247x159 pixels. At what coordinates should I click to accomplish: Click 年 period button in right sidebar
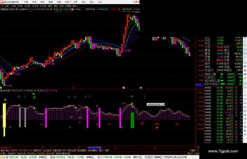click(245, 135)
